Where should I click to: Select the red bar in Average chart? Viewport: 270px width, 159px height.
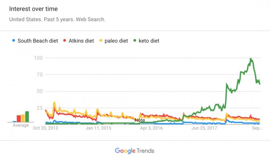19,118
